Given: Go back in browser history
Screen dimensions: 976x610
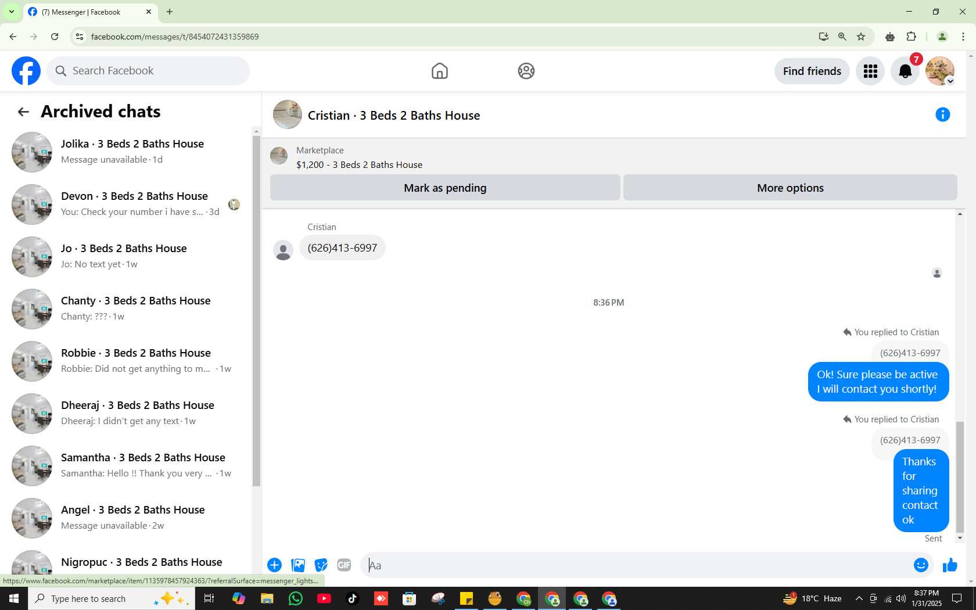Looking at the screenshot, I should (x=13, y=37).
